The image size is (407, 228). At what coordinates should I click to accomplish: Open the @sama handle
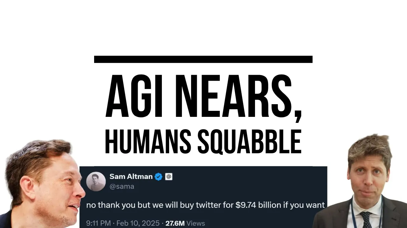(121, 187)
